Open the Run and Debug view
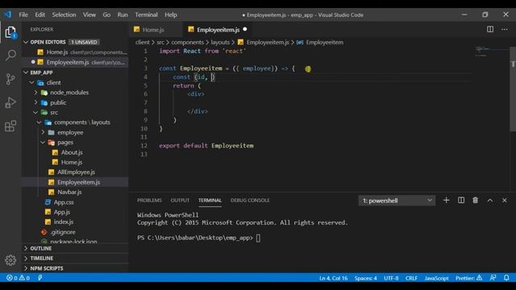Screen dimensions: 516x290 click(10, 102)
